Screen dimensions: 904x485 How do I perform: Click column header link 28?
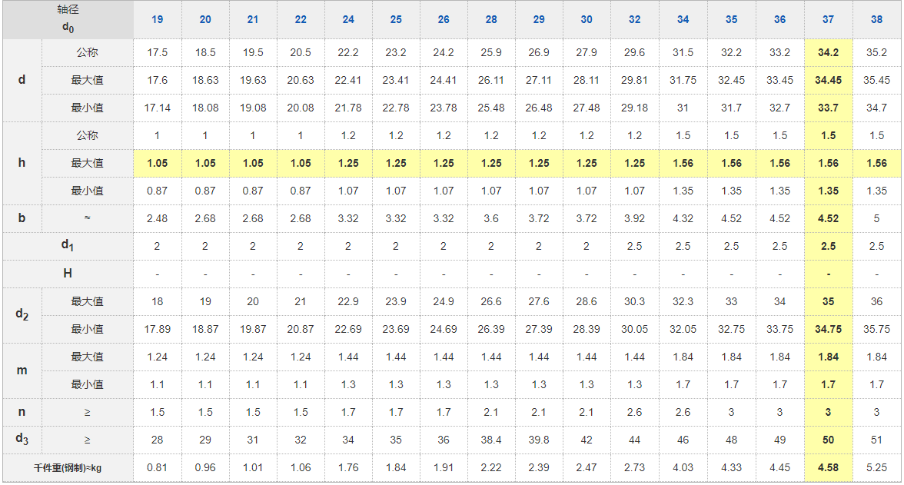click(x=491, y=19)
